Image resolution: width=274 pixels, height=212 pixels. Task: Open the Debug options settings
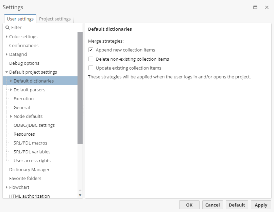24,63
